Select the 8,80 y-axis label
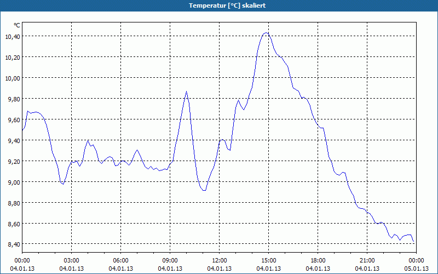 [x=14, y=203]
